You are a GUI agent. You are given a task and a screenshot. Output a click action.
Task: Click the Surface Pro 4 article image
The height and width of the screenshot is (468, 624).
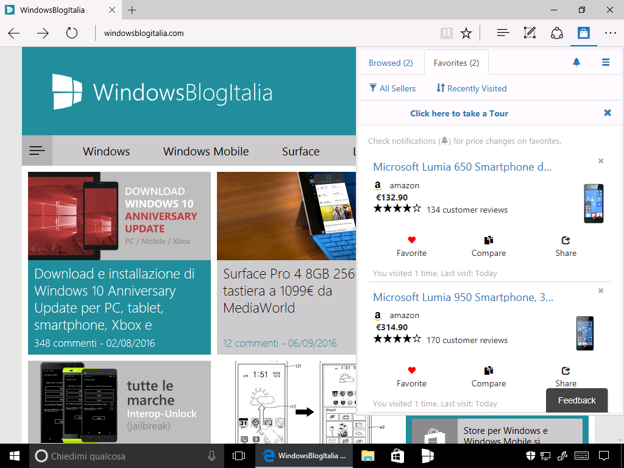[286, 216]
